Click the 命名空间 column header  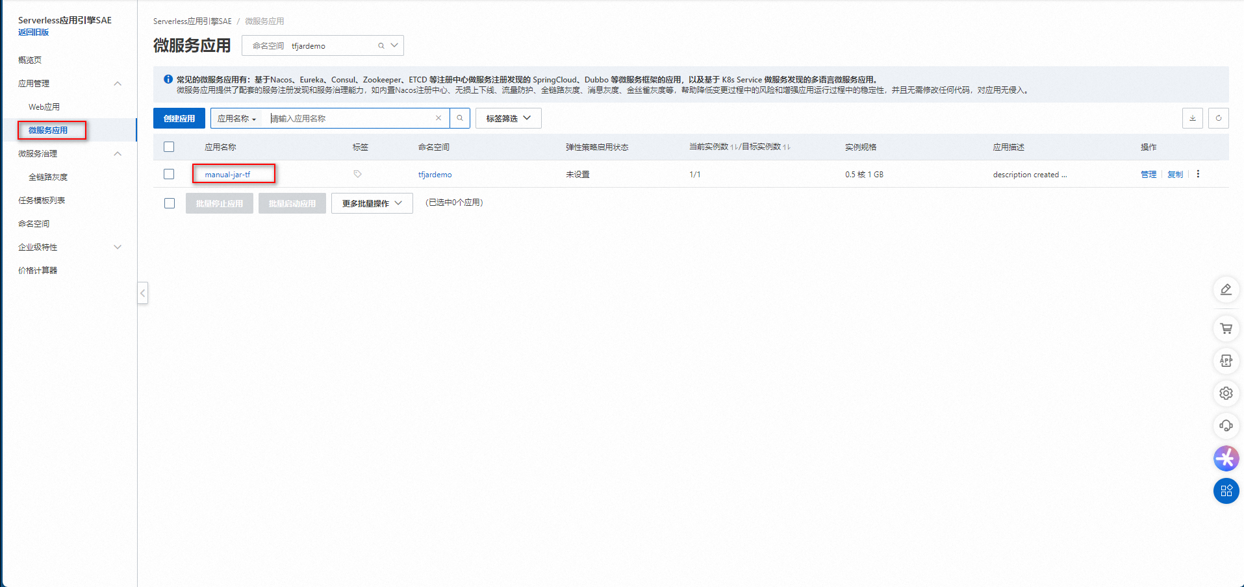(434, 147)
